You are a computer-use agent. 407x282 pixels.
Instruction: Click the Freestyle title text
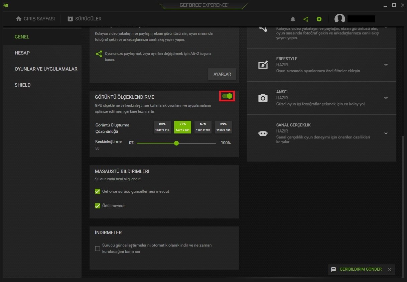click(287, 59)
